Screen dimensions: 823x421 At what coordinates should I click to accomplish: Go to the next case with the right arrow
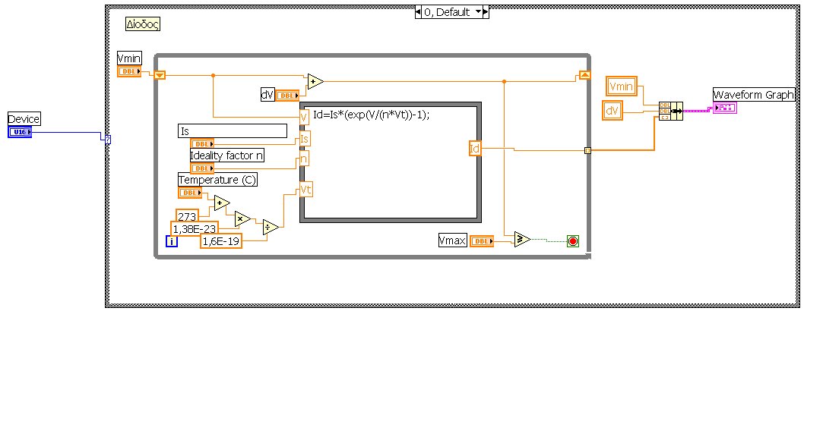coord(486,12)
